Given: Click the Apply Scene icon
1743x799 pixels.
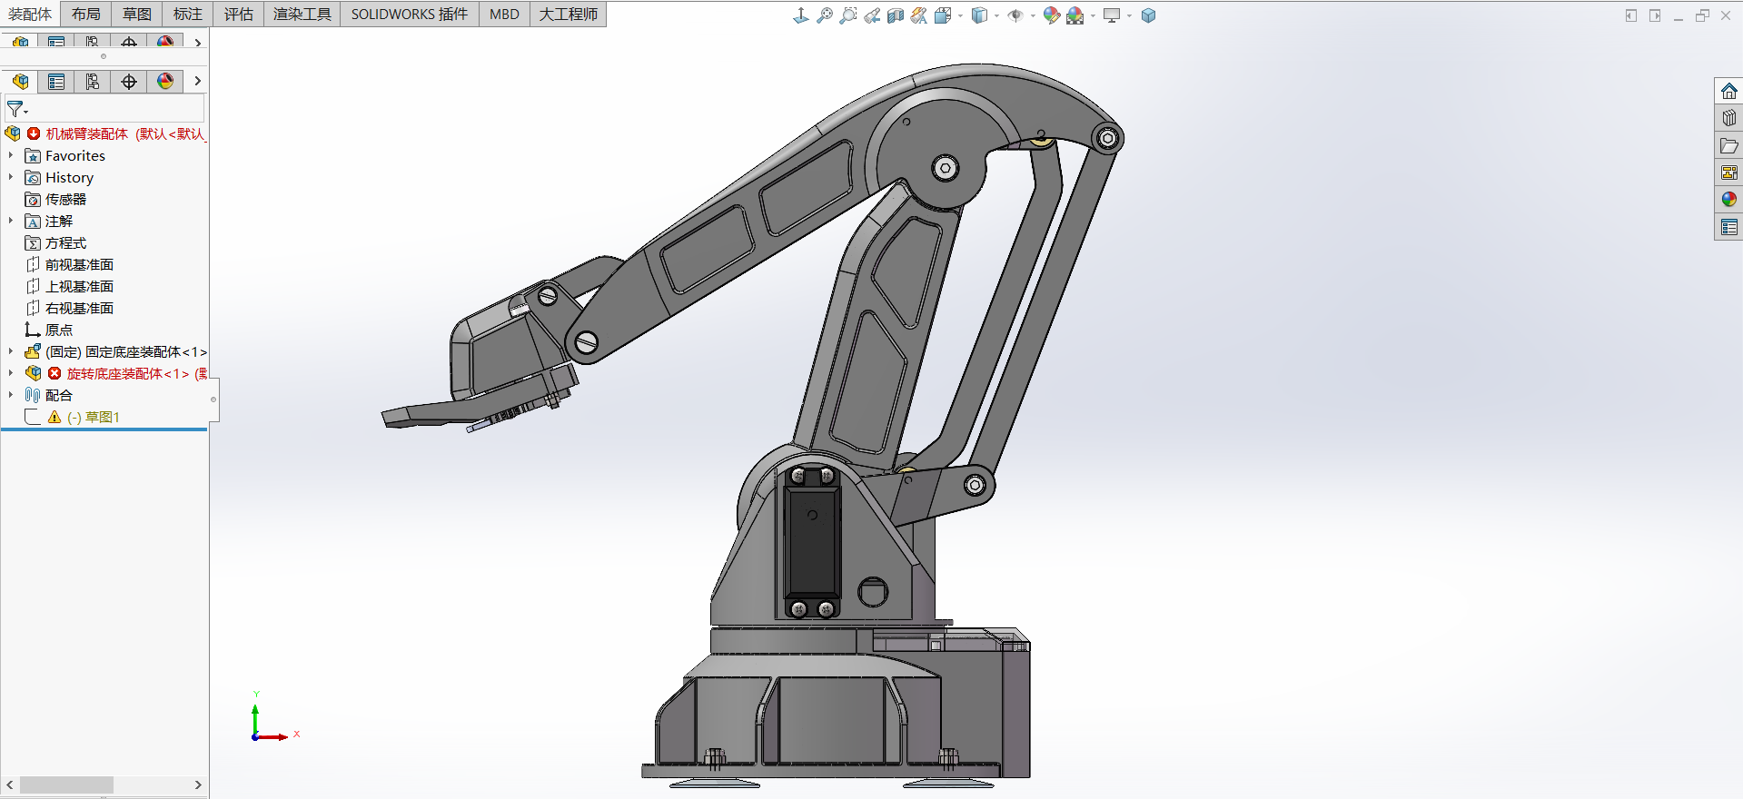Looking at the screenshot, I should point(1075,15).
